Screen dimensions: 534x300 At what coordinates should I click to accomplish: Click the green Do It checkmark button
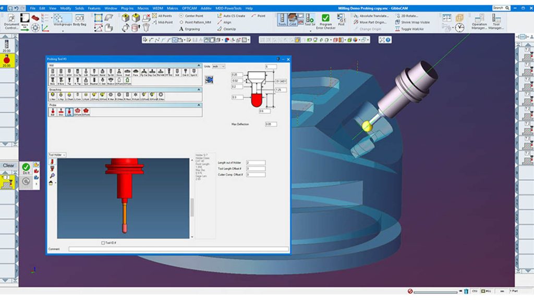[x=26, y=168]
